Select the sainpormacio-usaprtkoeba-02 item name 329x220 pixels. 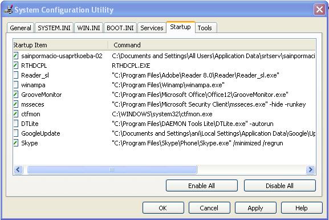(x=62, y=56)
